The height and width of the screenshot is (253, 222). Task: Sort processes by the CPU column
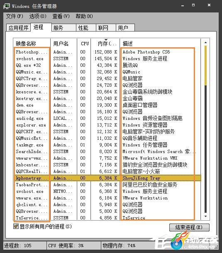(84, 44)
